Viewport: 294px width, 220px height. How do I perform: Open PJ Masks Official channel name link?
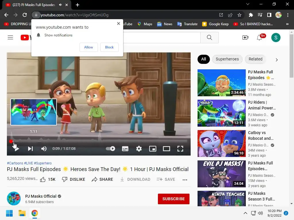[x=41, y=196]
